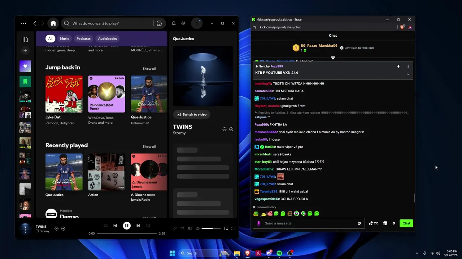Open the green bookmark Your Episodes icon
The height and width of the screenshot is (259, 462).
(25, 82)
